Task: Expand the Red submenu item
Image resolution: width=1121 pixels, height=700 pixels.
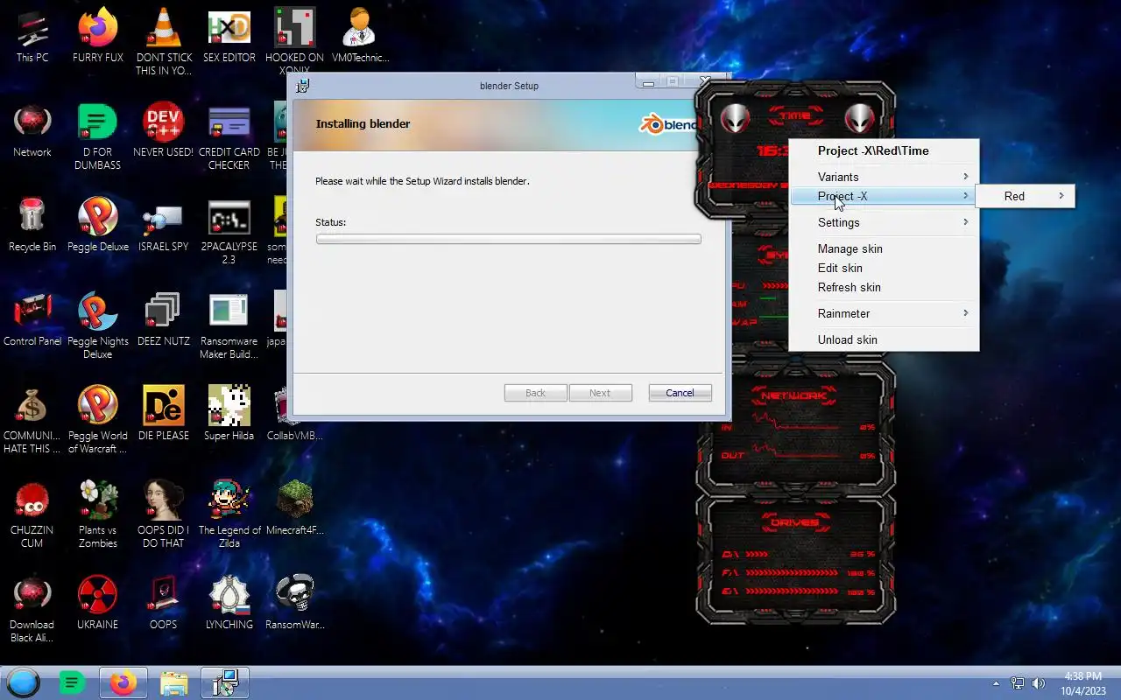Action: [x=1026, y=196]
